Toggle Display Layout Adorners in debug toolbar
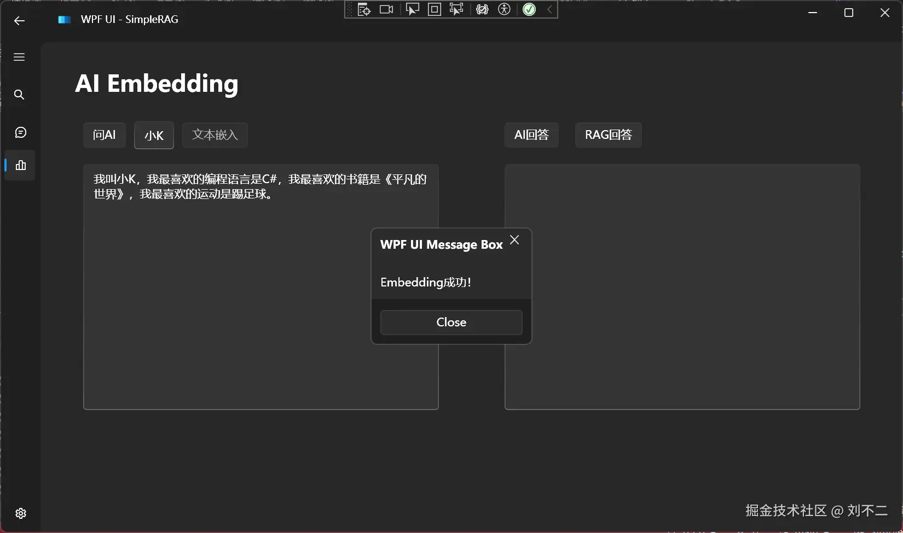Screen dimensions: 903x533 pos(435,10)
